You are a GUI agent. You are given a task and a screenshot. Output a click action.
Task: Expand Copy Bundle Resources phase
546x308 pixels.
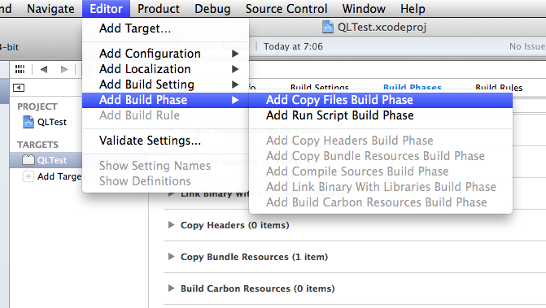[171, 257]
